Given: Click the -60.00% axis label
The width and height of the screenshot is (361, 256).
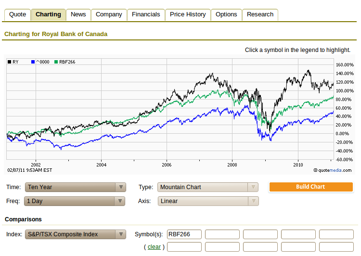Looking at the screenshot, I should click(x=345, y=160).
